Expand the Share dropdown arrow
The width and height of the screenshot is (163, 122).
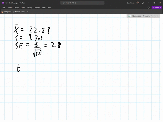coord(161,7)
